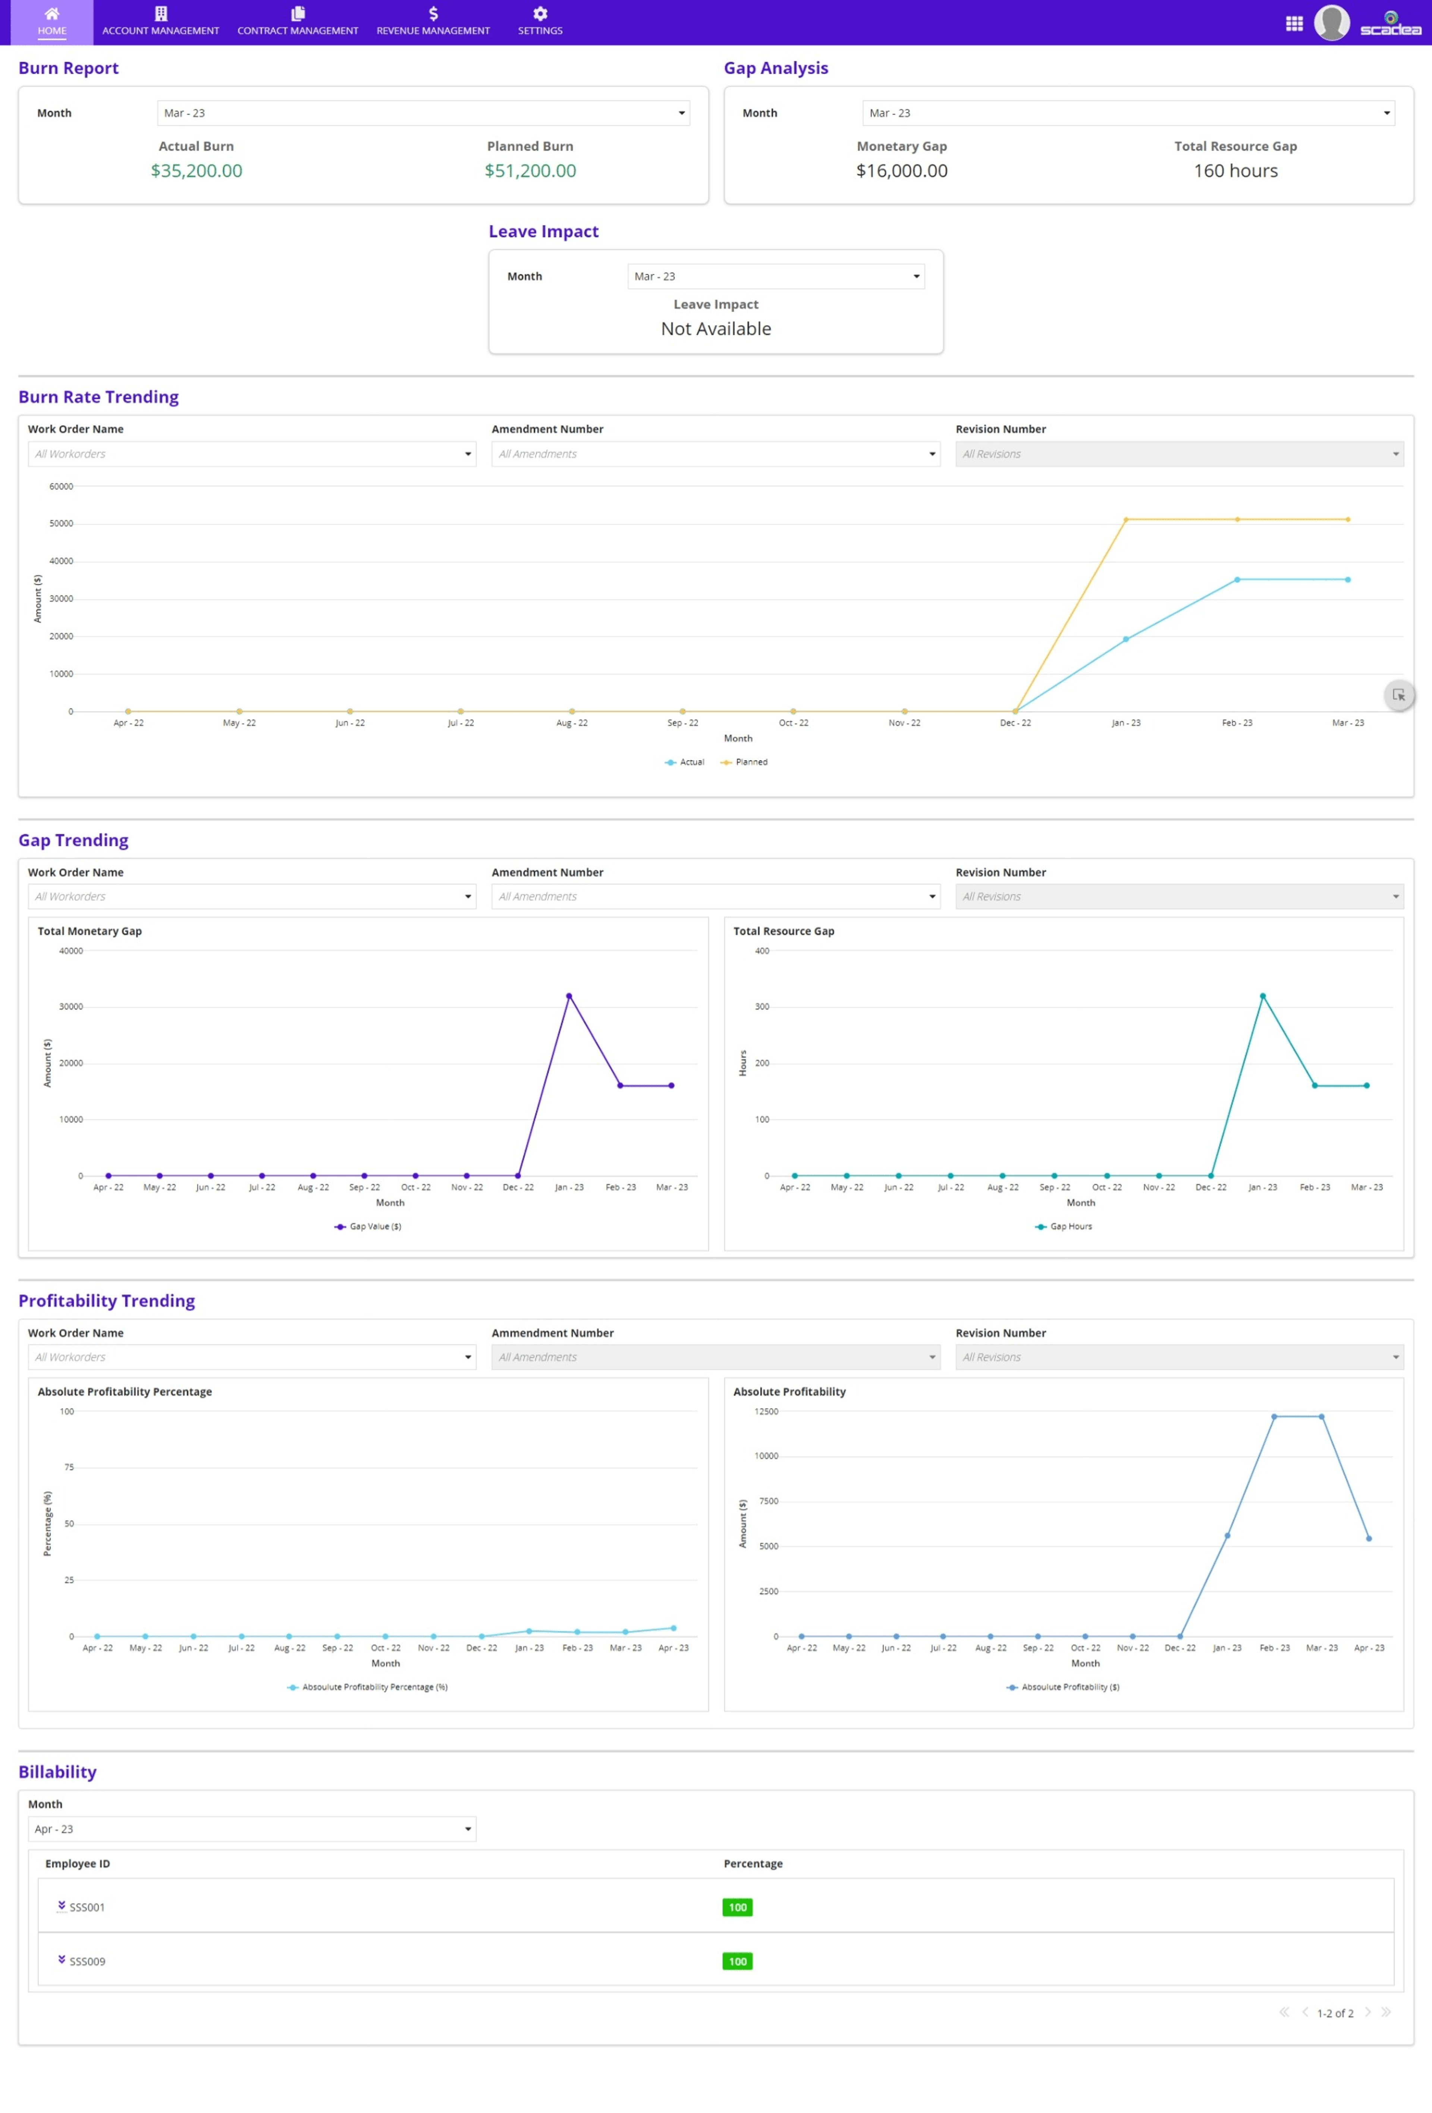Click Jan - 23 peak on Total Monetary Gap

pos(569,996)
